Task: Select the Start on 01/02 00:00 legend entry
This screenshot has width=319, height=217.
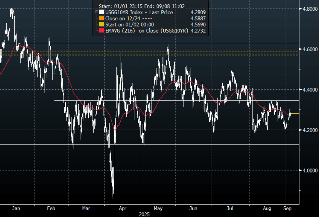Action: 129,24
